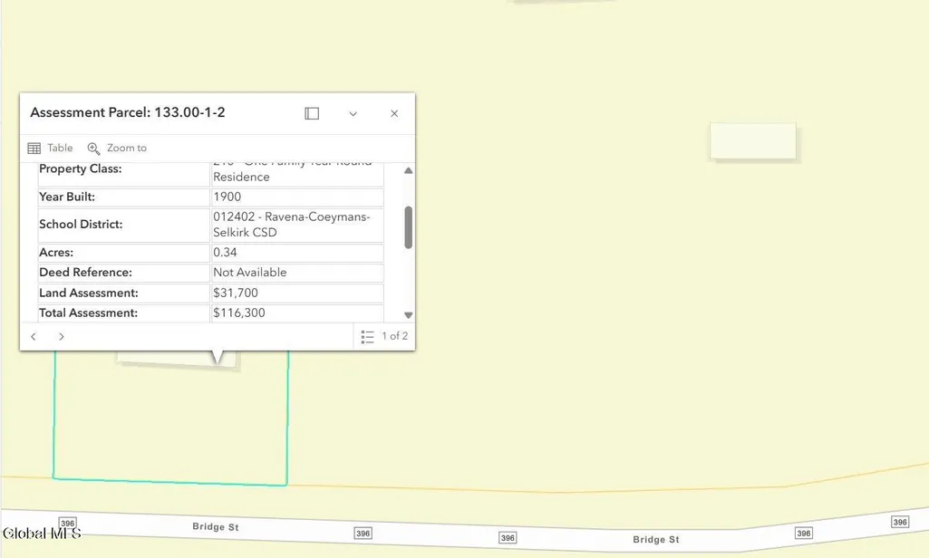Click the scroll up arrow in popup
The height and width of the screenshot is (558, 929).
pos(408,170)
